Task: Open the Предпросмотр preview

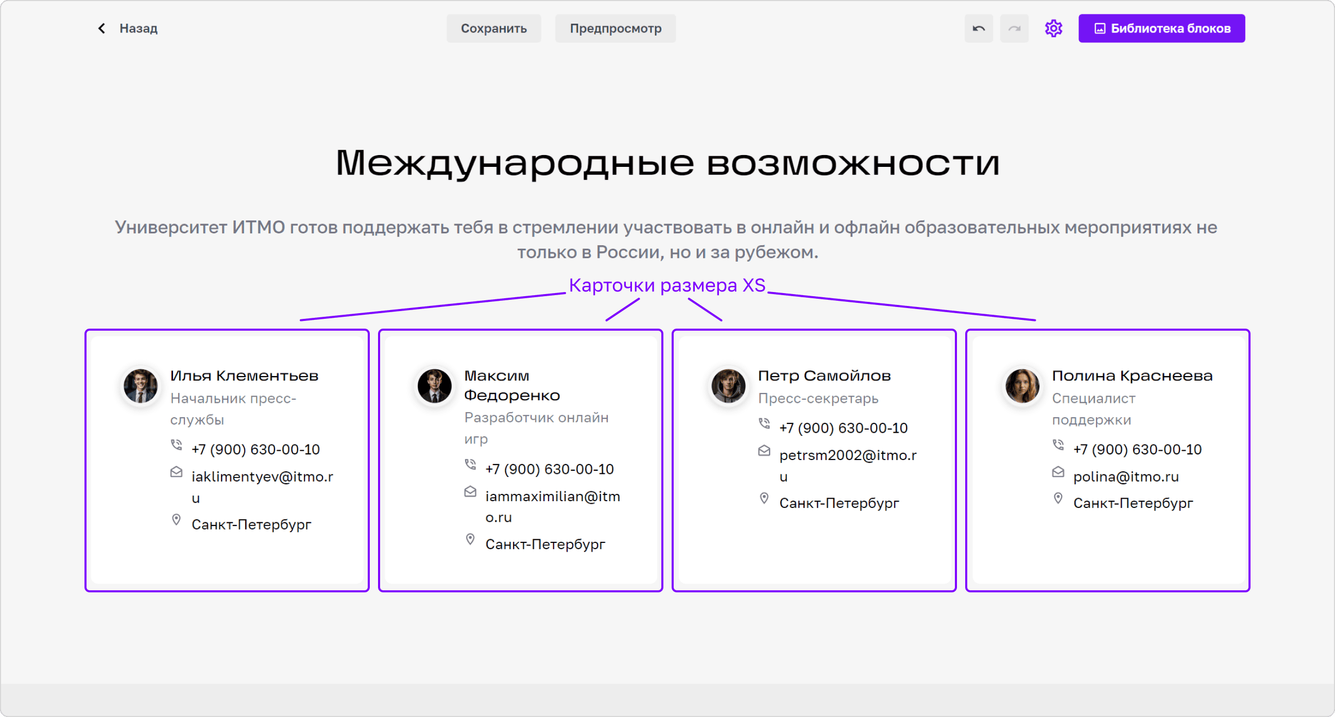Action: 615,28
